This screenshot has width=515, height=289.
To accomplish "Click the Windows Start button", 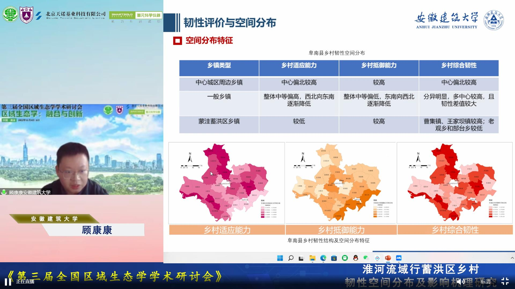I will (x=280, y=258).
